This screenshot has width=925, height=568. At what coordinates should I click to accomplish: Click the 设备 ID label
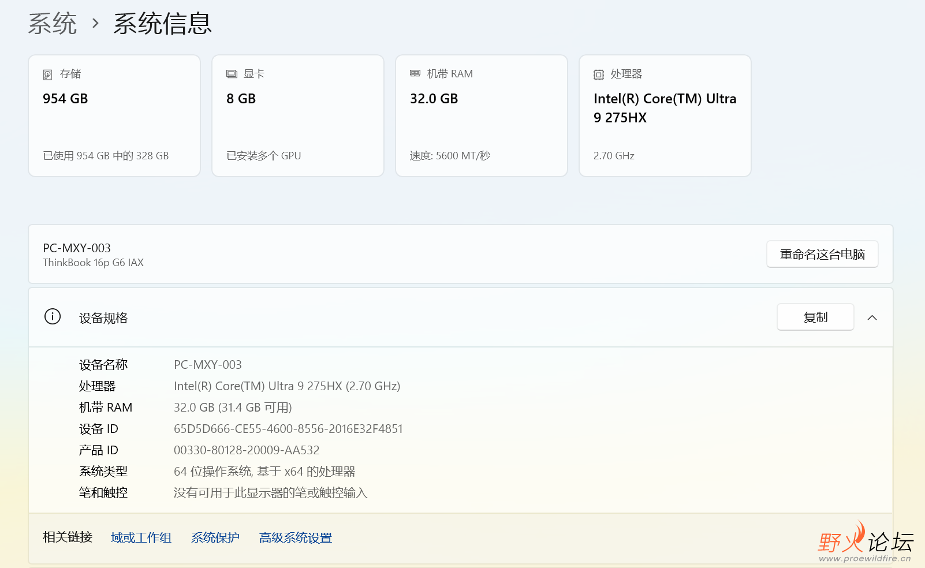point(99,429)
